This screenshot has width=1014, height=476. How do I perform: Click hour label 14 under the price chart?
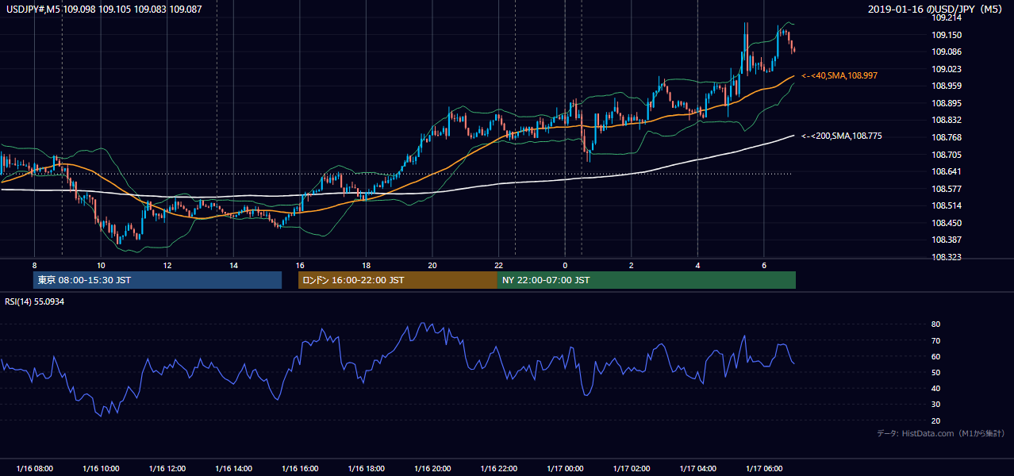[233, 265]
